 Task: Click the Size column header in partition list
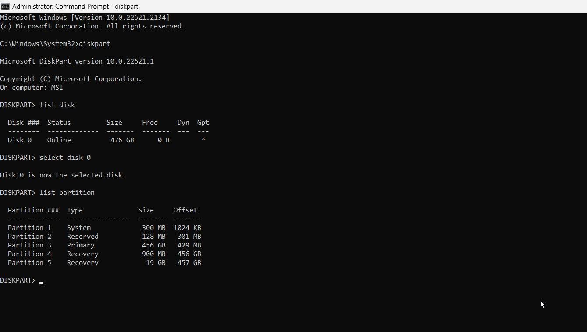(x=146, y=210)
